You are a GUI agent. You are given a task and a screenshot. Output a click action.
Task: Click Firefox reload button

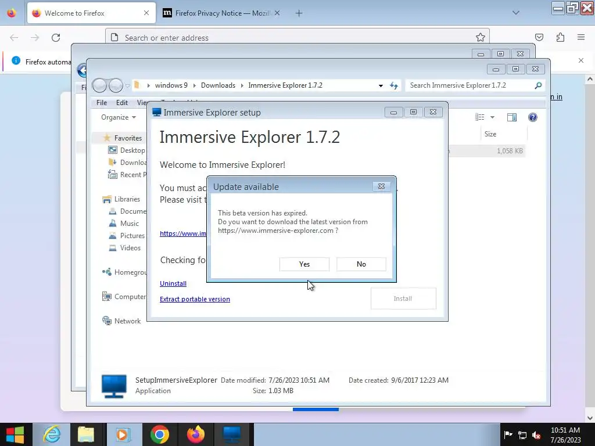tap(56, 38)
